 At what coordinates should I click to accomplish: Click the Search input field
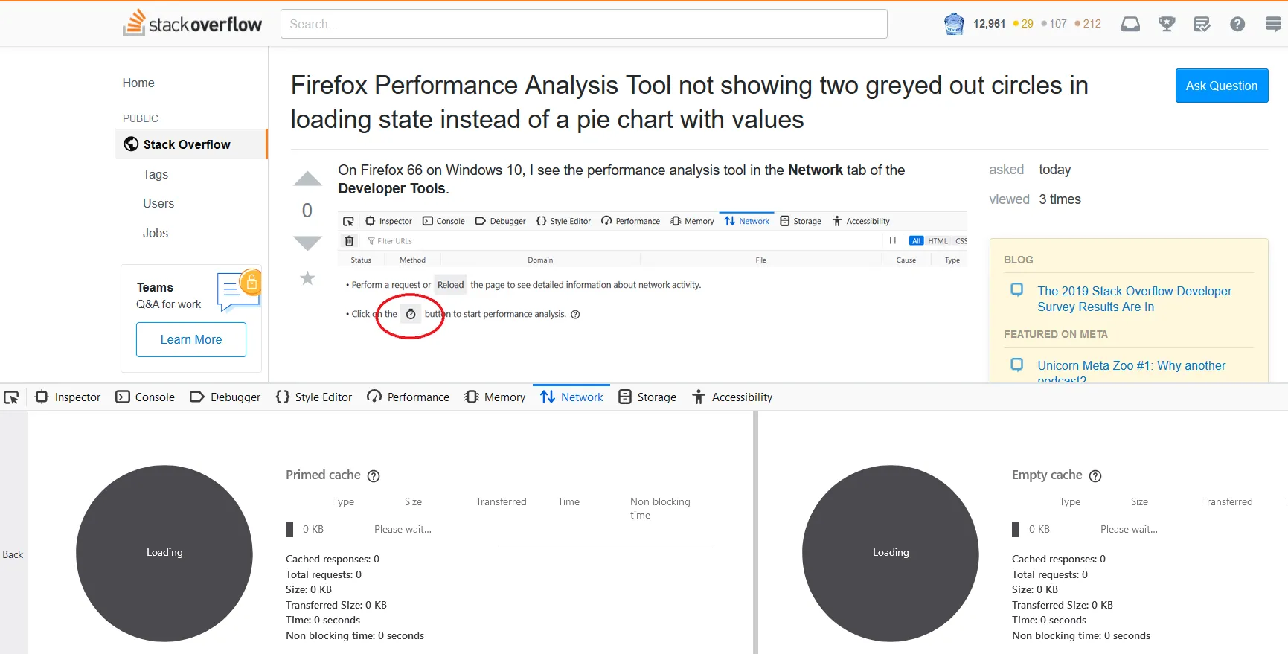click(x=583, y=24)
